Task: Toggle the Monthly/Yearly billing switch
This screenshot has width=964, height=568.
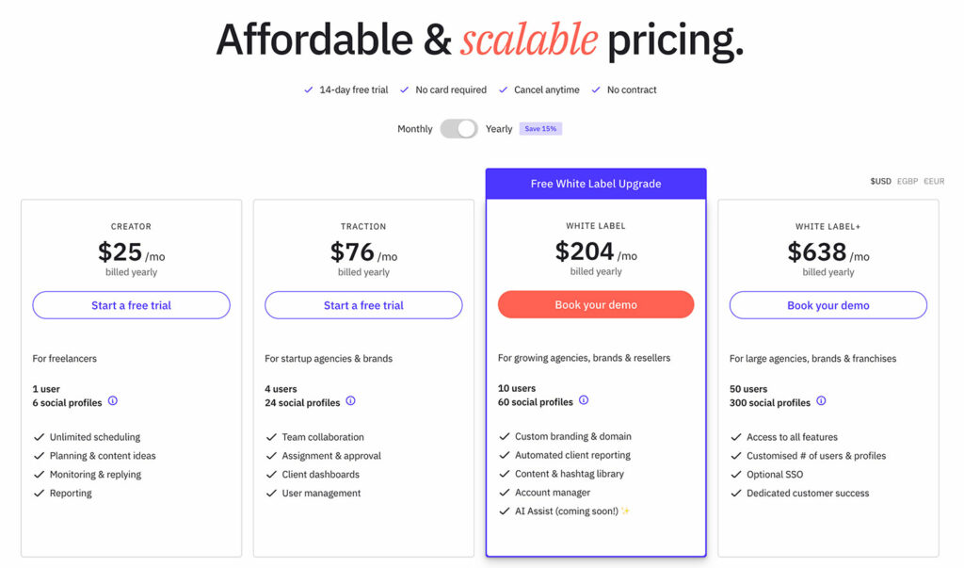Action: click(x=458, y=129)
